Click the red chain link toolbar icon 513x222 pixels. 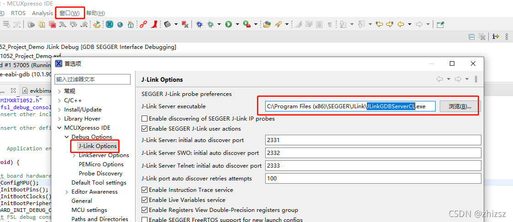[143, 24]
